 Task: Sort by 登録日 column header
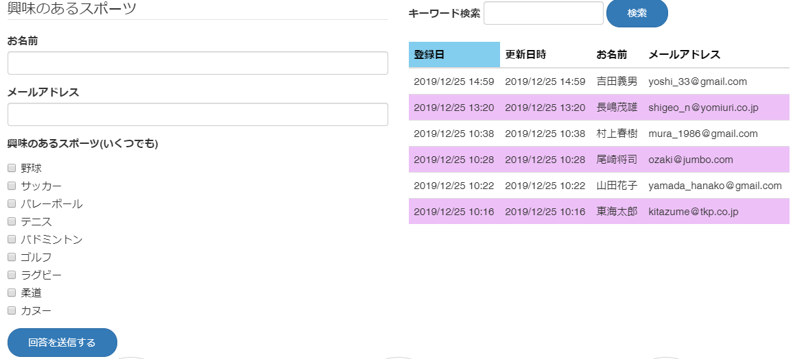pyautogui.click(x=454, y=54)
